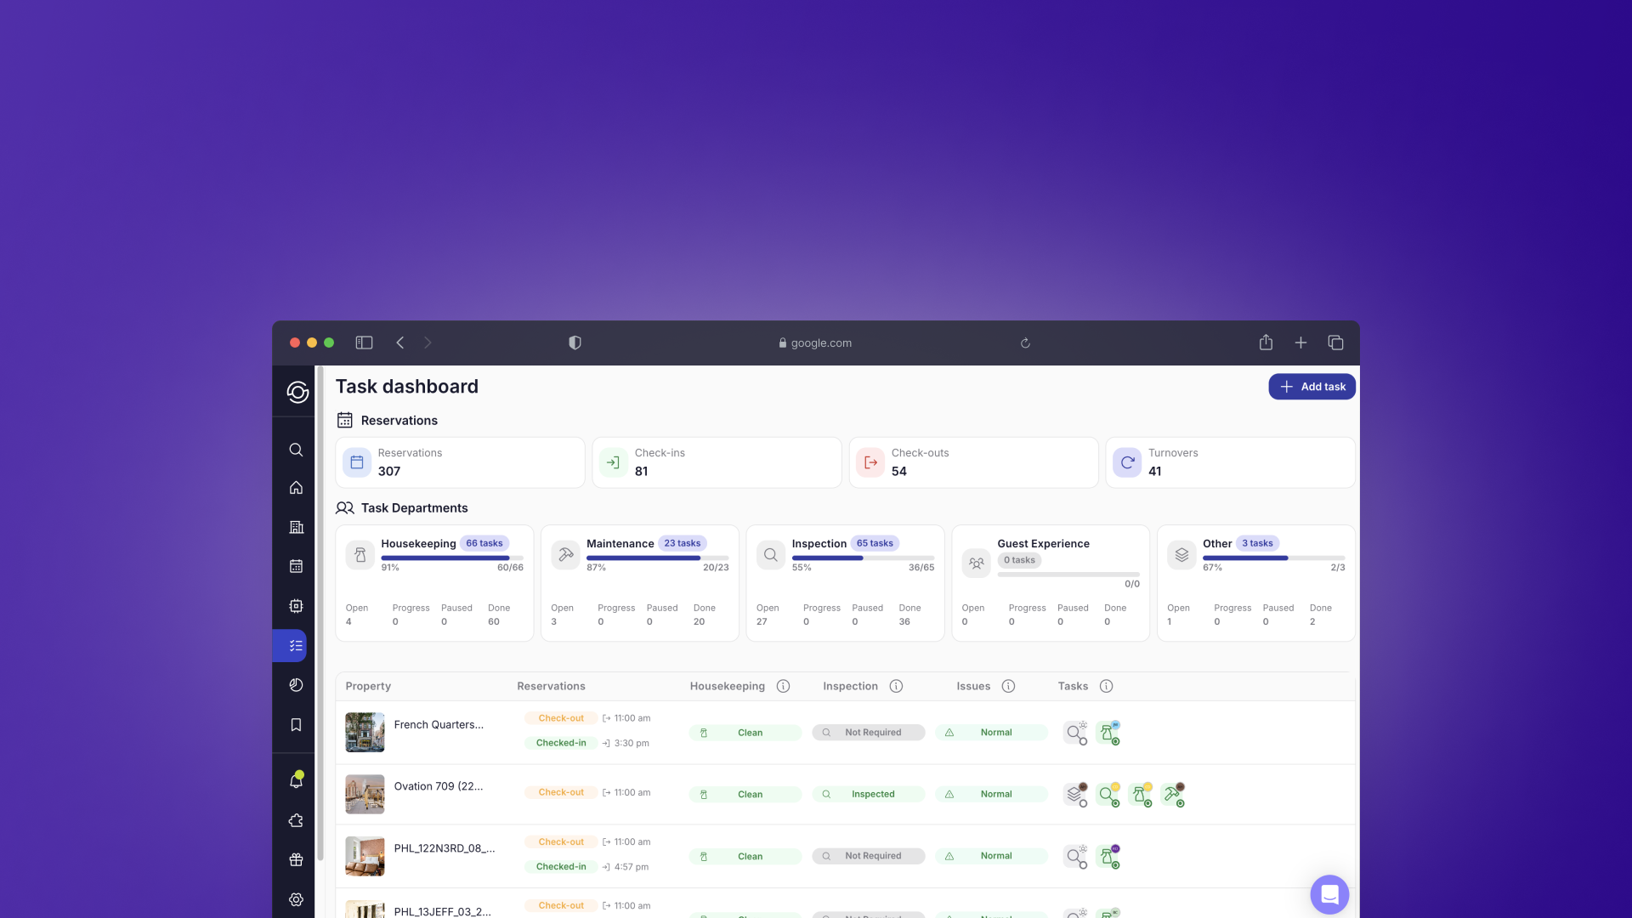
Task: Select the task list tab in sidebar
Action: (294, 646)
